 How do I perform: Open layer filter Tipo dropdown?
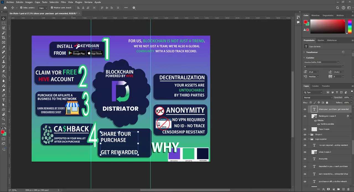[313, 92]
